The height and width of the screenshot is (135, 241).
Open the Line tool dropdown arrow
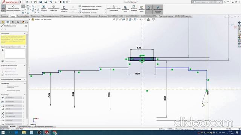coord(26,6)
